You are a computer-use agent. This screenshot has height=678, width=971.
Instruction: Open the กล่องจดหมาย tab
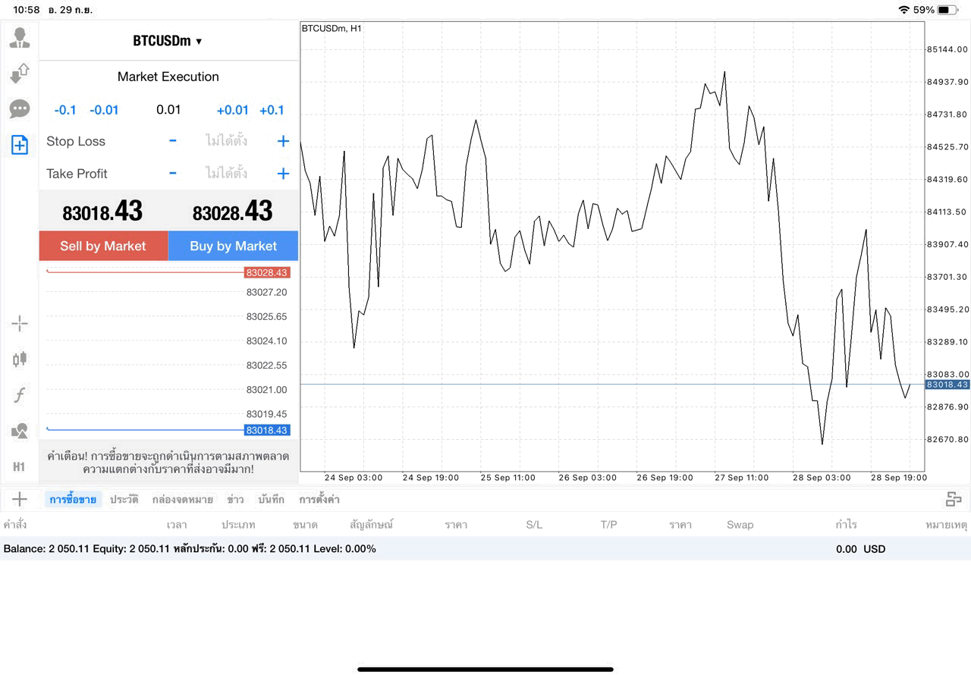click(x=182, y=499)
